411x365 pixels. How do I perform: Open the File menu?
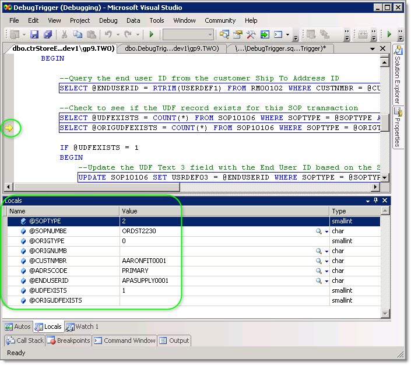coord(14,20)
